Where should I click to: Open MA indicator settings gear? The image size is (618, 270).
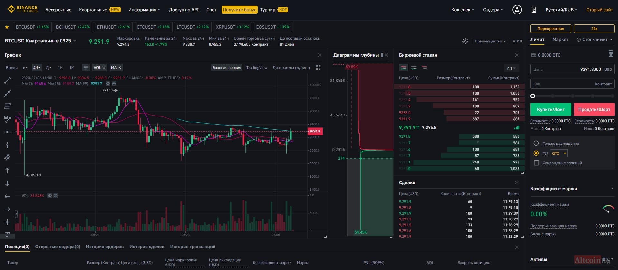(x=114, y=84)
